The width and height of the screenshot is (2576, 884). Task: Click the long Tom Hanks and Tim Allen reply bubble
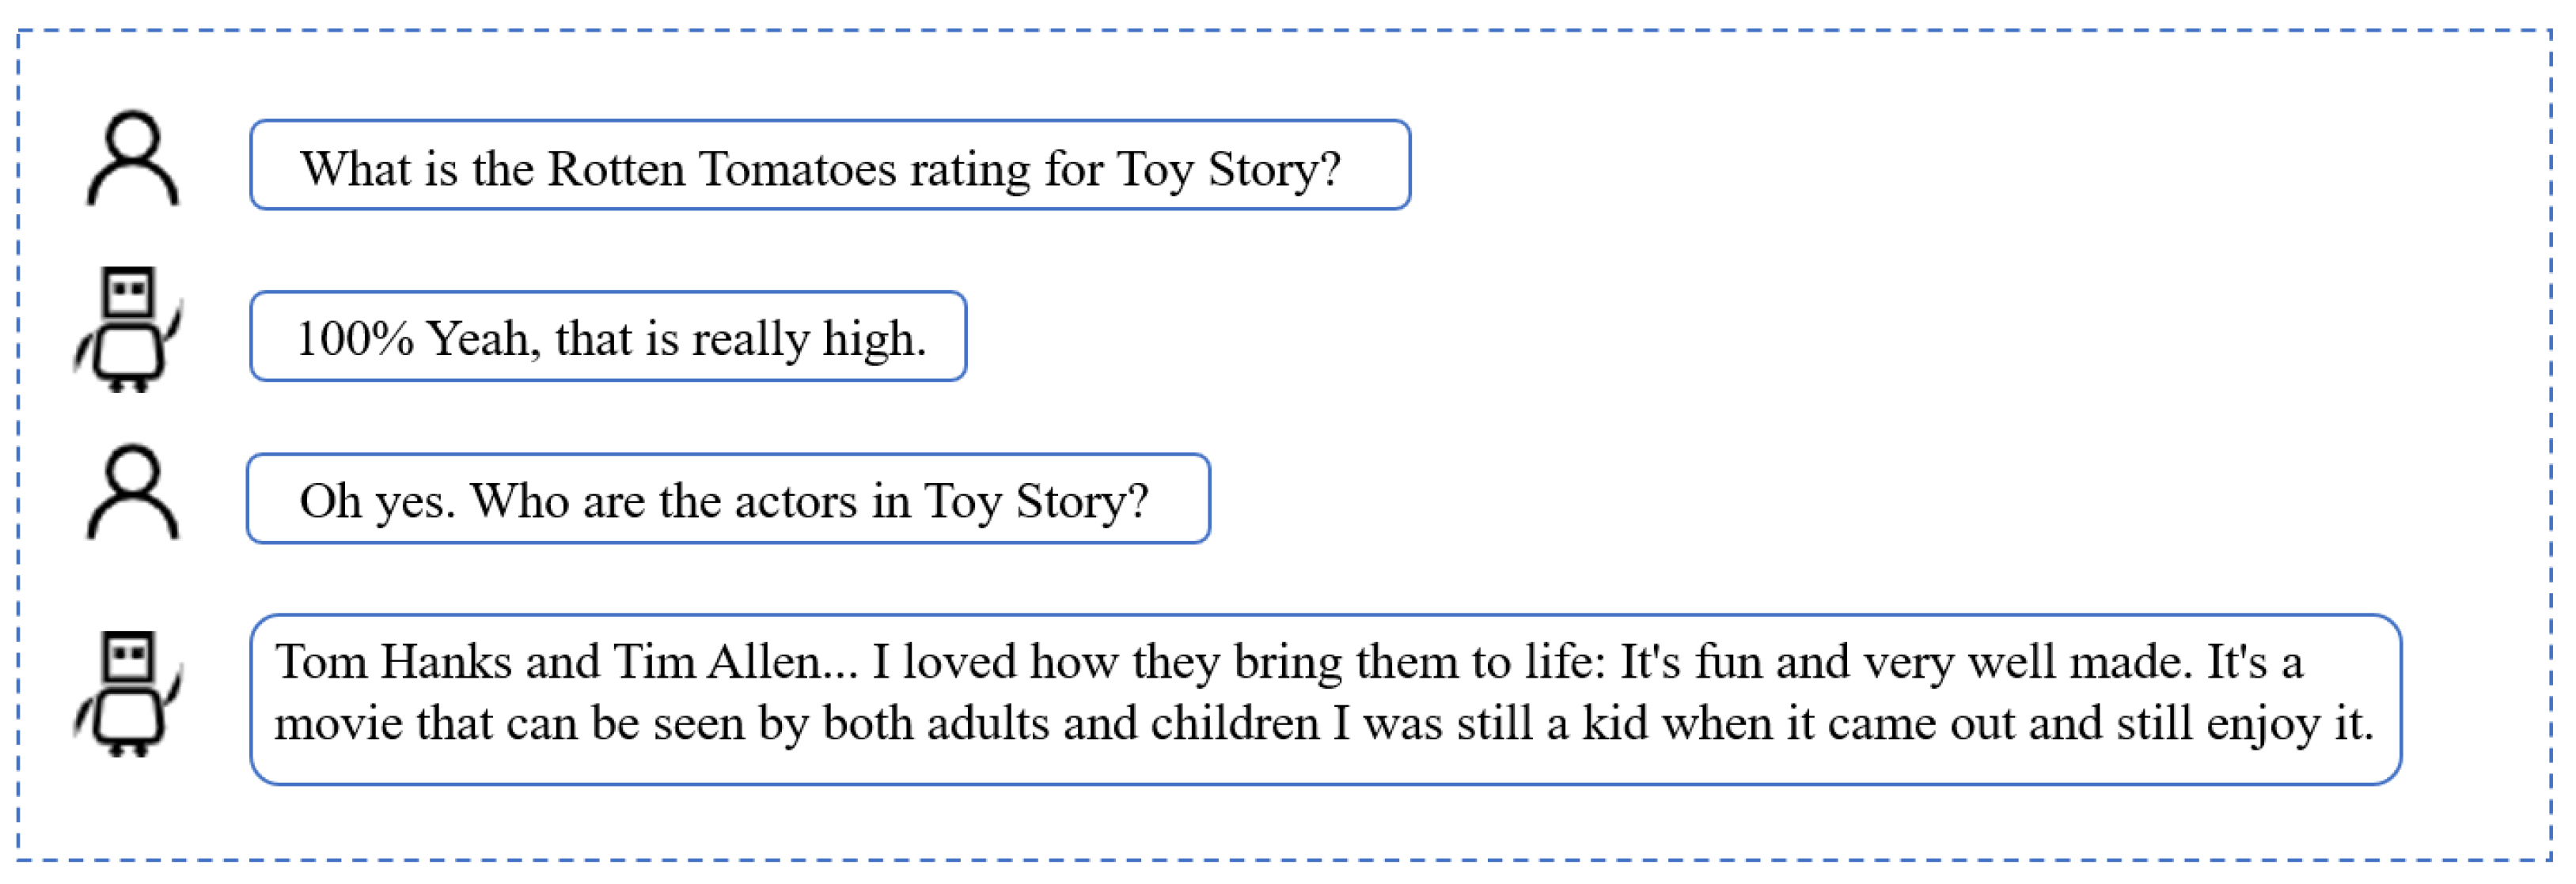click(x=1325, y=699)
